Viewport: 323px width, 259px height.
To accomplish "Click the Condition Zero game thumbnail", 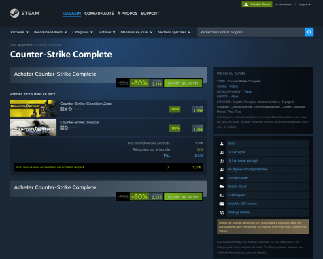I will point(33,108).
